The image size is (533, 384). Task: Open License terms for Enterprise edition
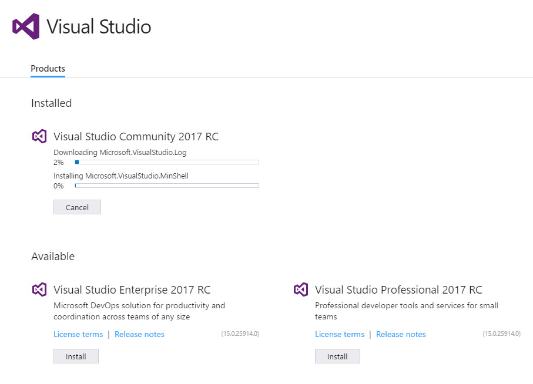78,334
